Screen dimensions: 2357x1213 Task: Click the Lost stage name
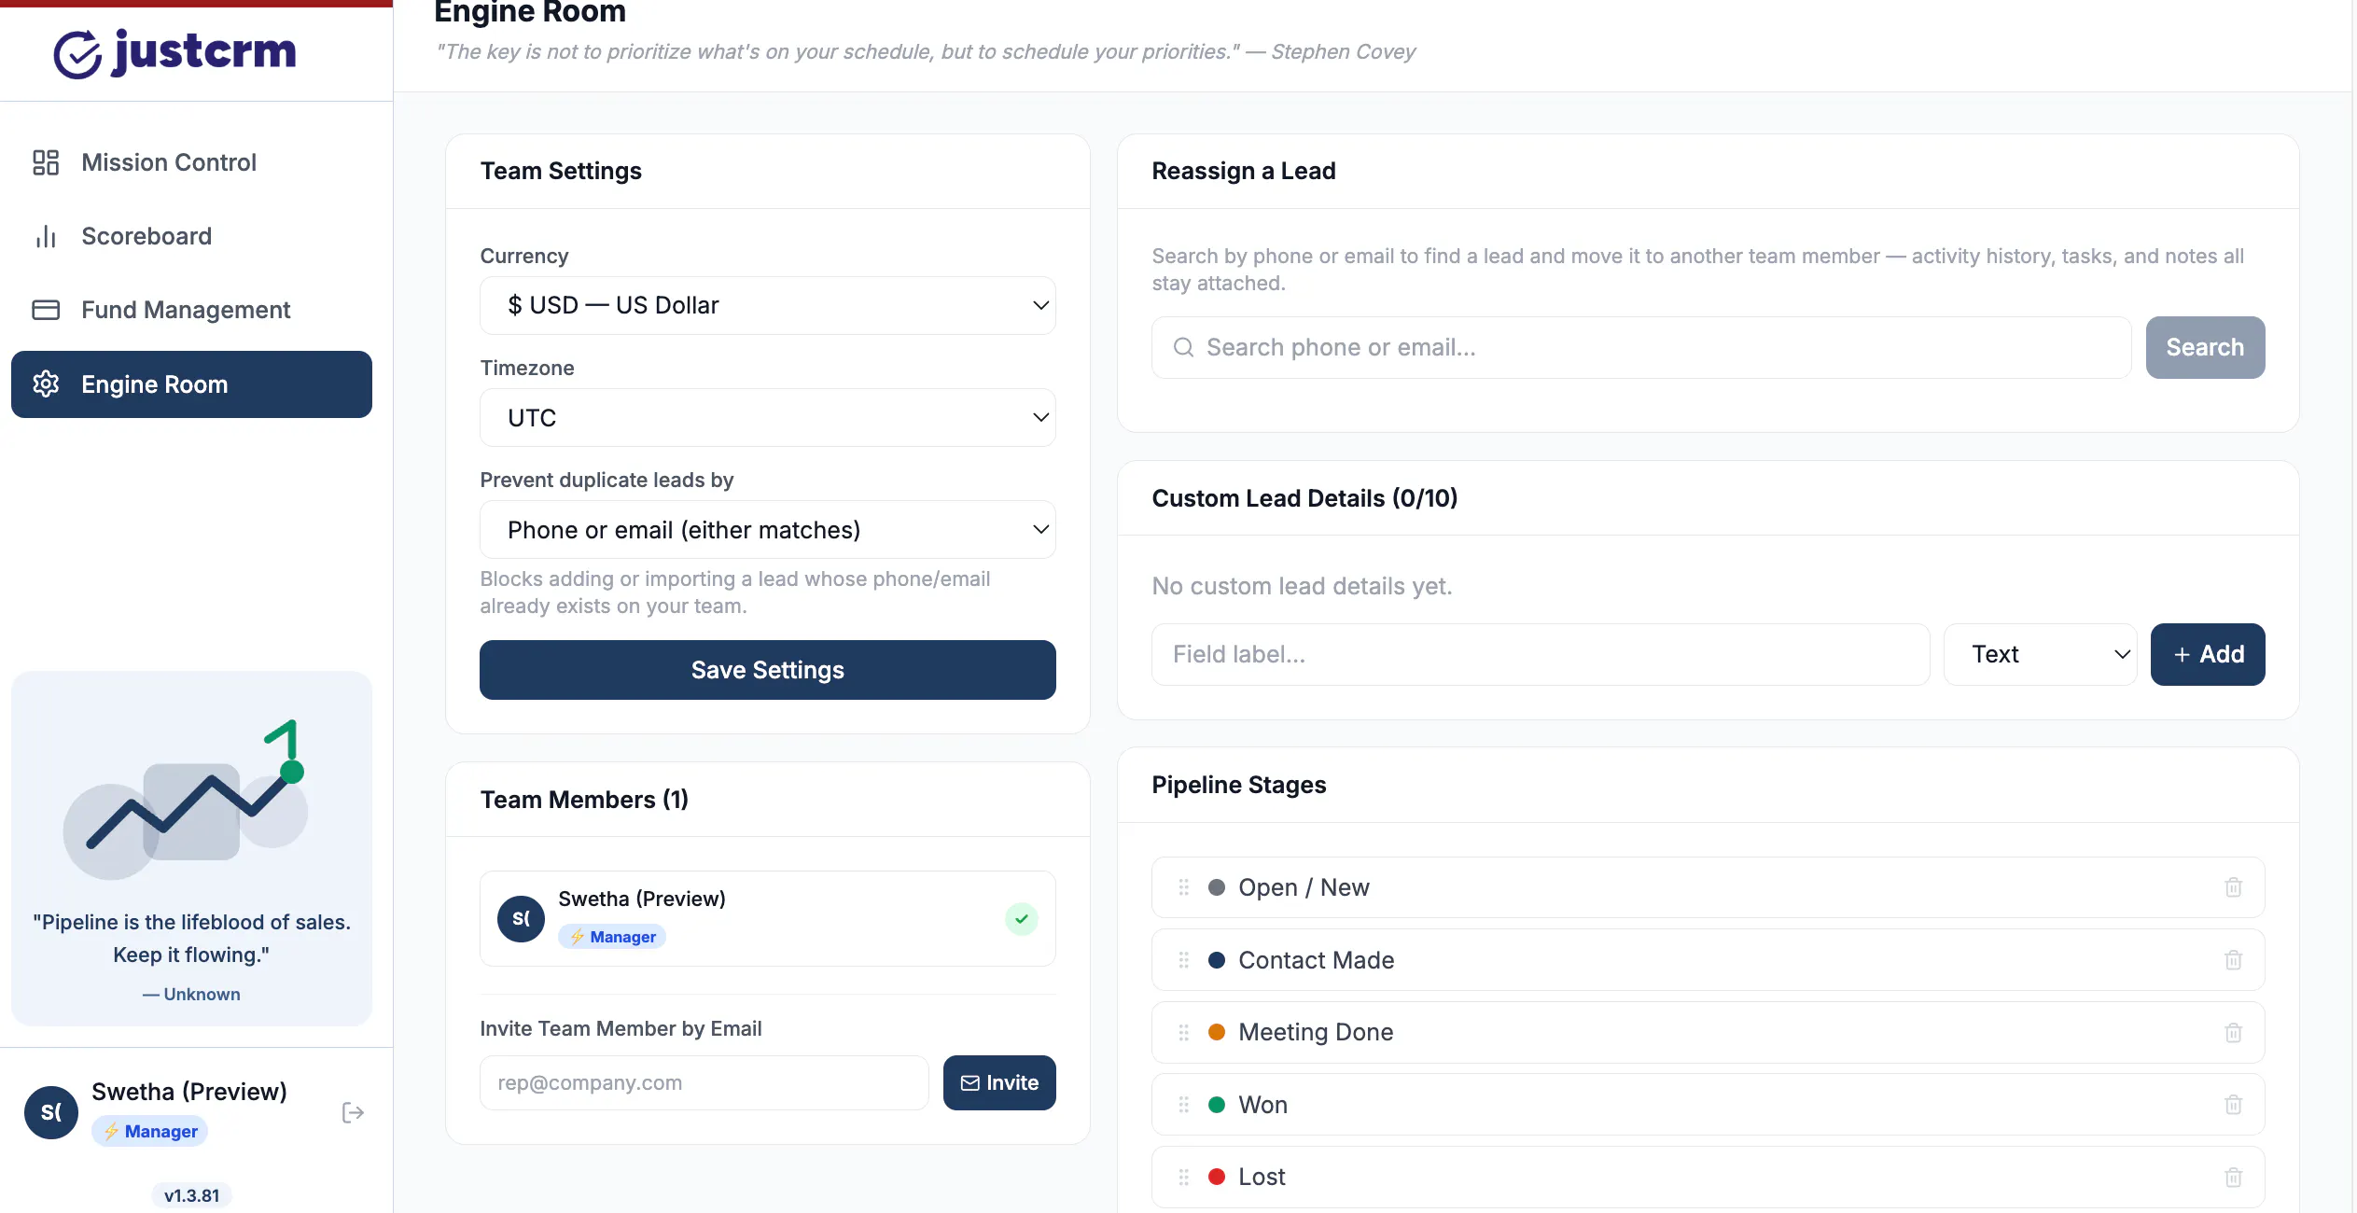click(1262, 1177)
